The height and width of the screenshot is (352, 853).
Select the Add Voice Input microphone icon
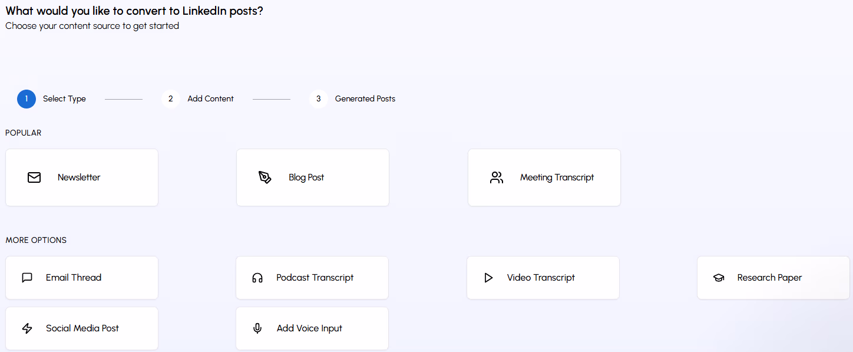pyautogui.click(x=257, y=328)
